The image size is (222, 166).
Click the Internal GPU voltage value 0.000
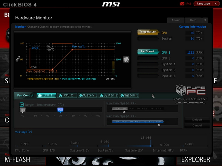164,145
